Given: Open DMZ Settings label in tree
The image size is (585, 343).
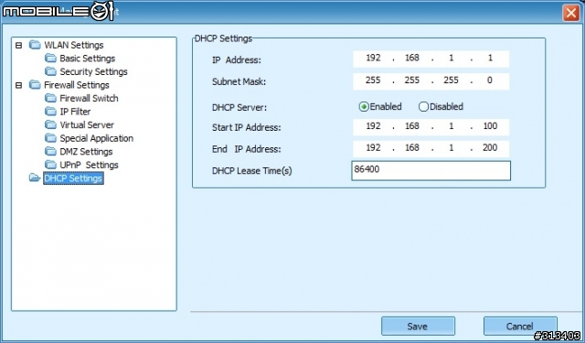Looking at the screenshot, I should click(86, 152).
